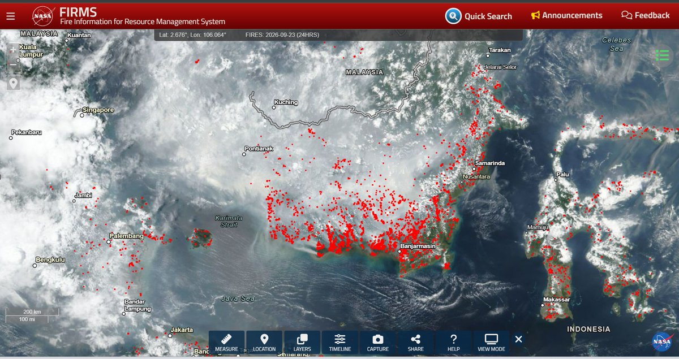Click the Celebes Sea label
Image resolution: width=679 pixels, height=359 pixels.
(x=616, y=44)
